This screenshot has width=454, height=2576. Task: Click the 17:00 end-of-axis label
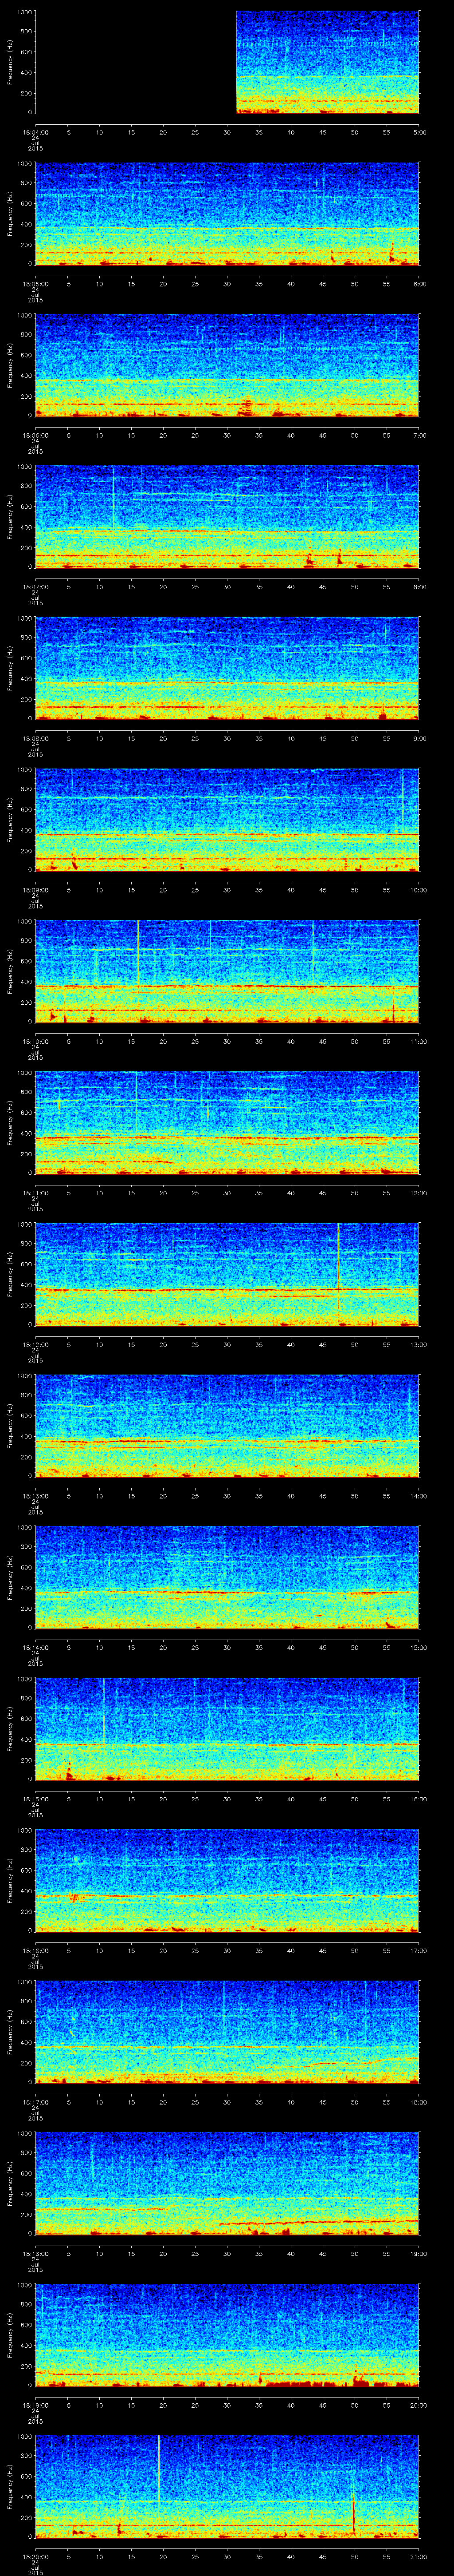tap(418, 1950)
